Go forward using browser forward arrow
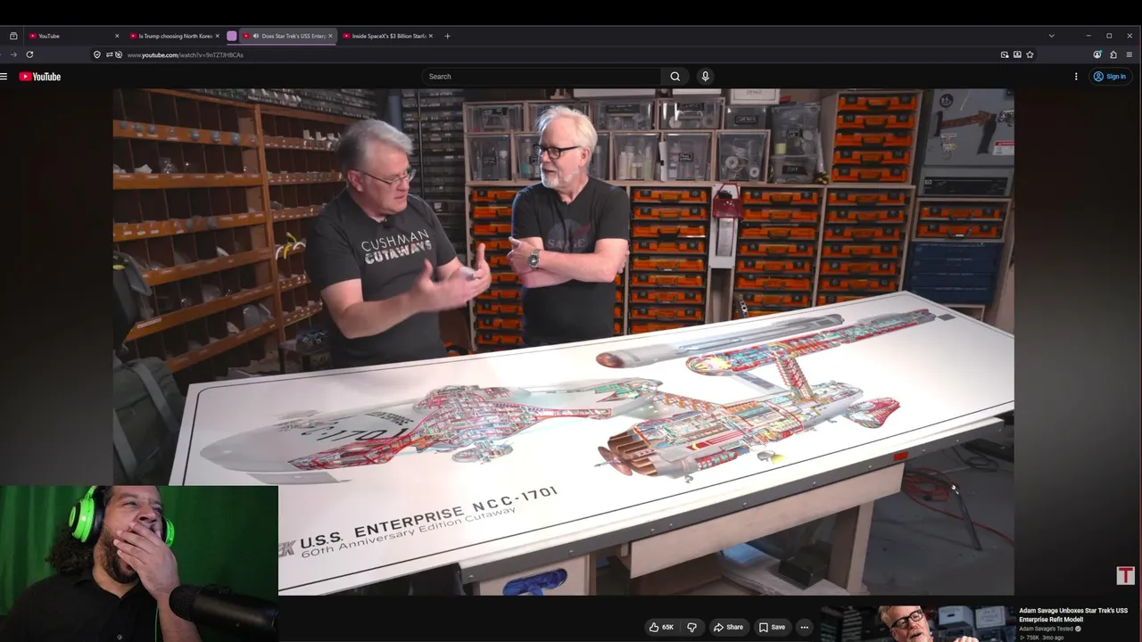This screenshot has width=1142, height=642. (x=12, y=54)
